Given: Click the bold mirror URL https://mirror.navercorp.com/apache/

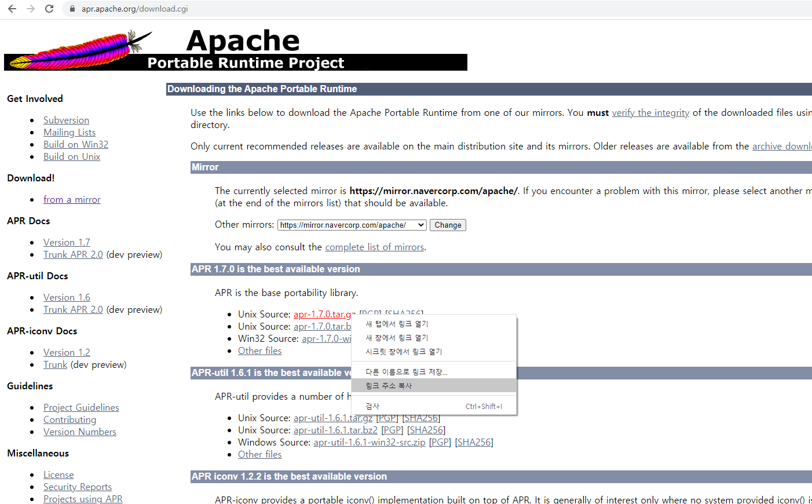Looking at the screenshot, I should pyautogui.click(x=433, y=191).
